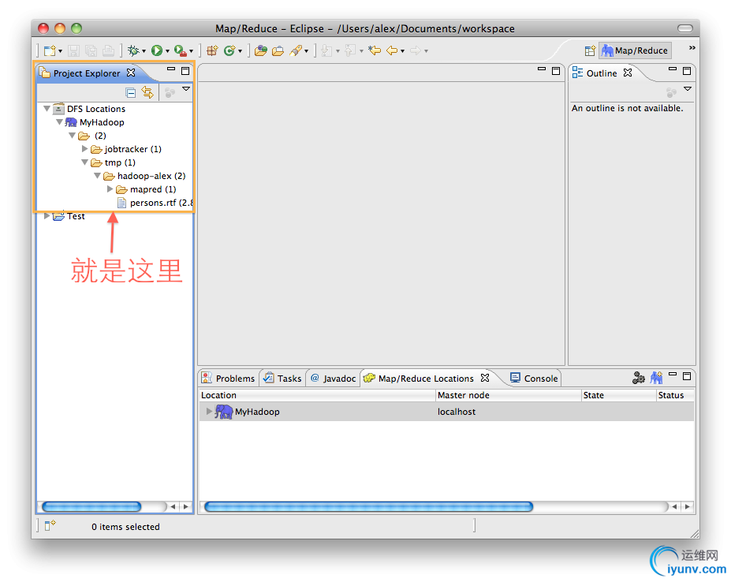The image size is (731, 582).
Task: Click Project Explorer scrollbar right arrow
Action: click(186, 506)
